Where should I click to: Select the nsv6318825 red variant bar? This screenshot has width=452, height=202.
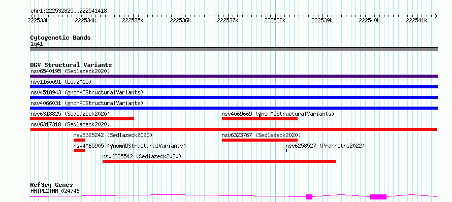[82, 119]
